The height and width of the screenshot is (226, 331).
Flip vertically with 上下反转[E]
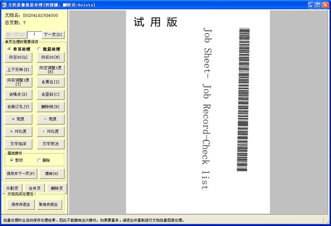click(18, 70)
